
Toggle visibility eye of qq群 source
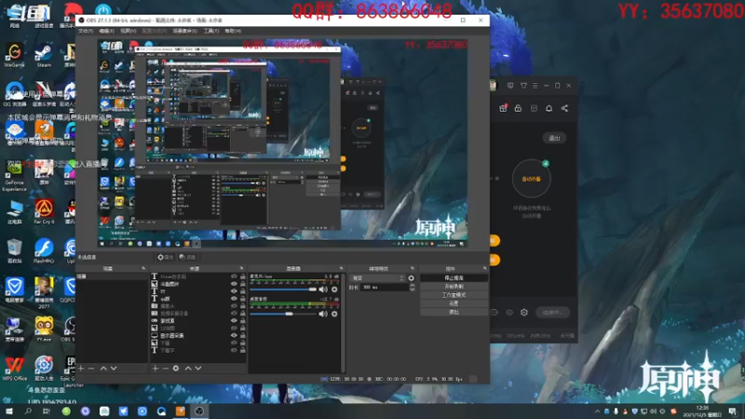(234, 298)
